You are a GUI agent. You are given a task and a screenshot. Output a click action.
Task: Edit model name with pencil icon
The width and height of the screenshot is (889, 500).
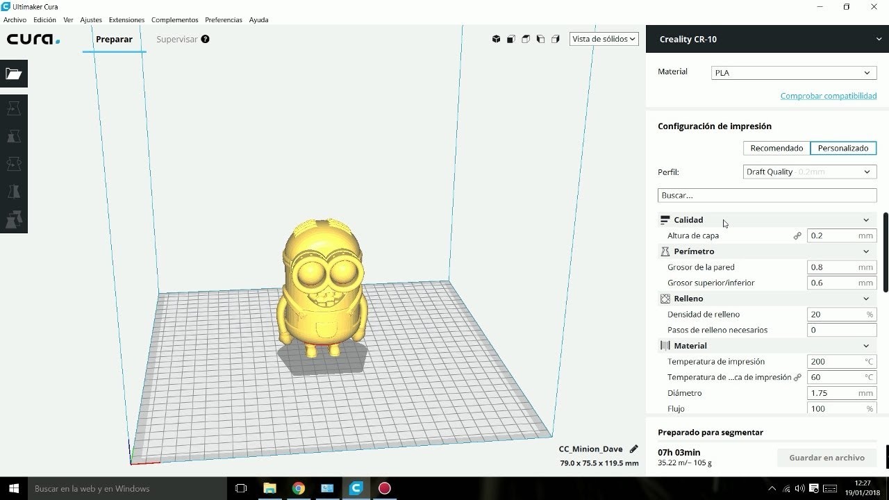[x=633, y=449]
